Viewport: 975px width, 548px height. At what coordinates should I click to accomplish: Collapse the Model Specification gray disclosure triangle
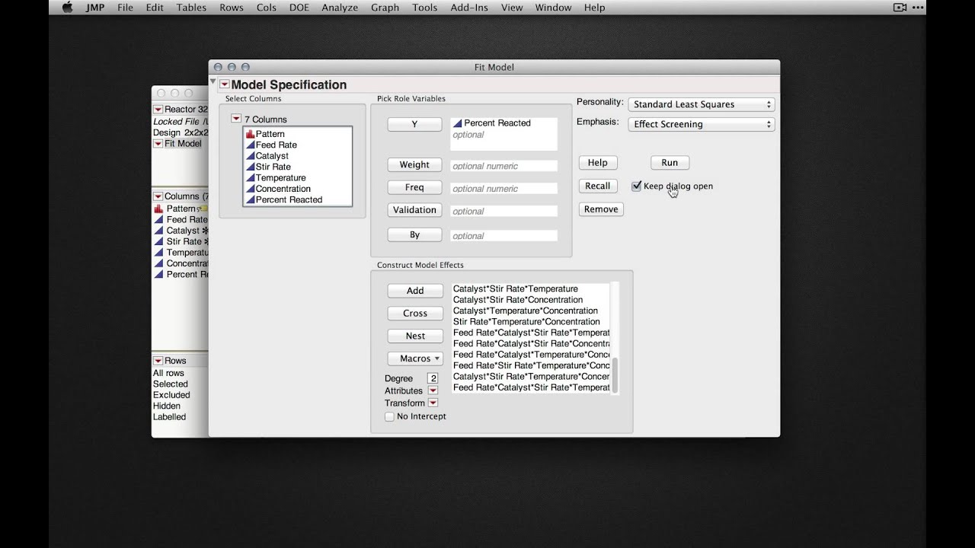point(213,81)
